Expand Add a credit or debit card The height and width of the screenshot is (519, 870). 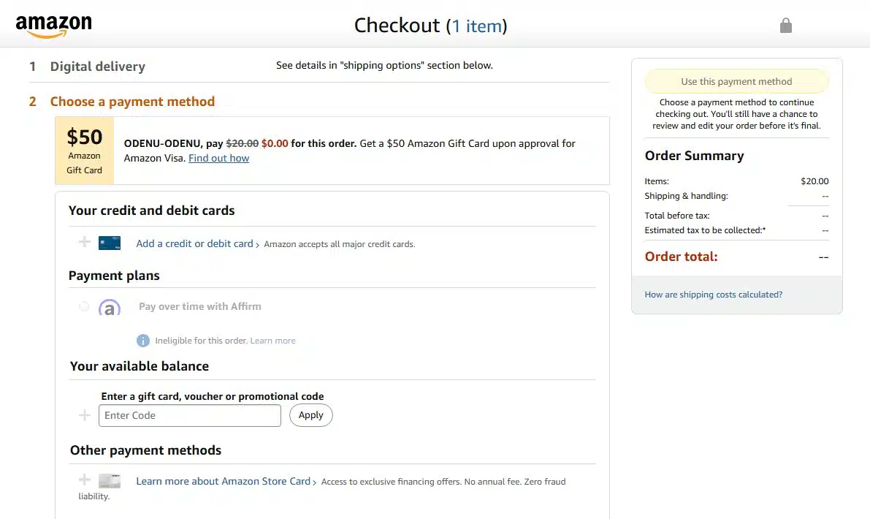coord(195,243)
